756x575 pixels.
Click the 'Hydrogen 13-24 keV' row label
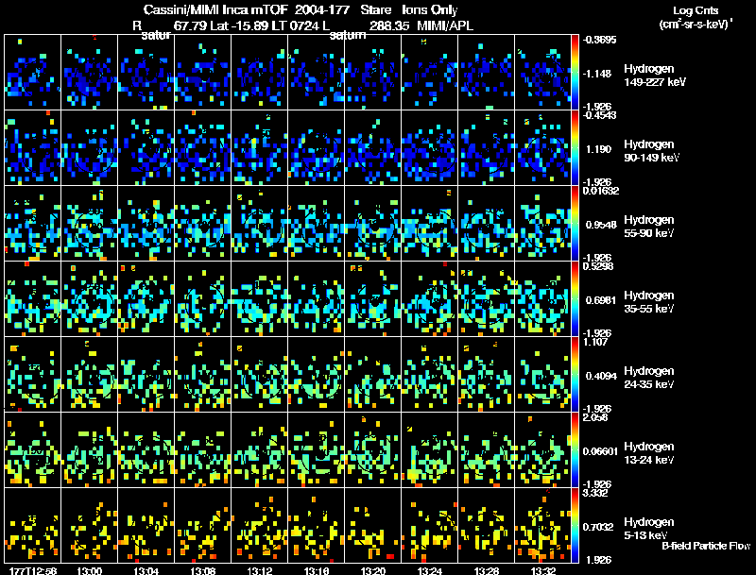pyautogui.click(x=649, y=453)
